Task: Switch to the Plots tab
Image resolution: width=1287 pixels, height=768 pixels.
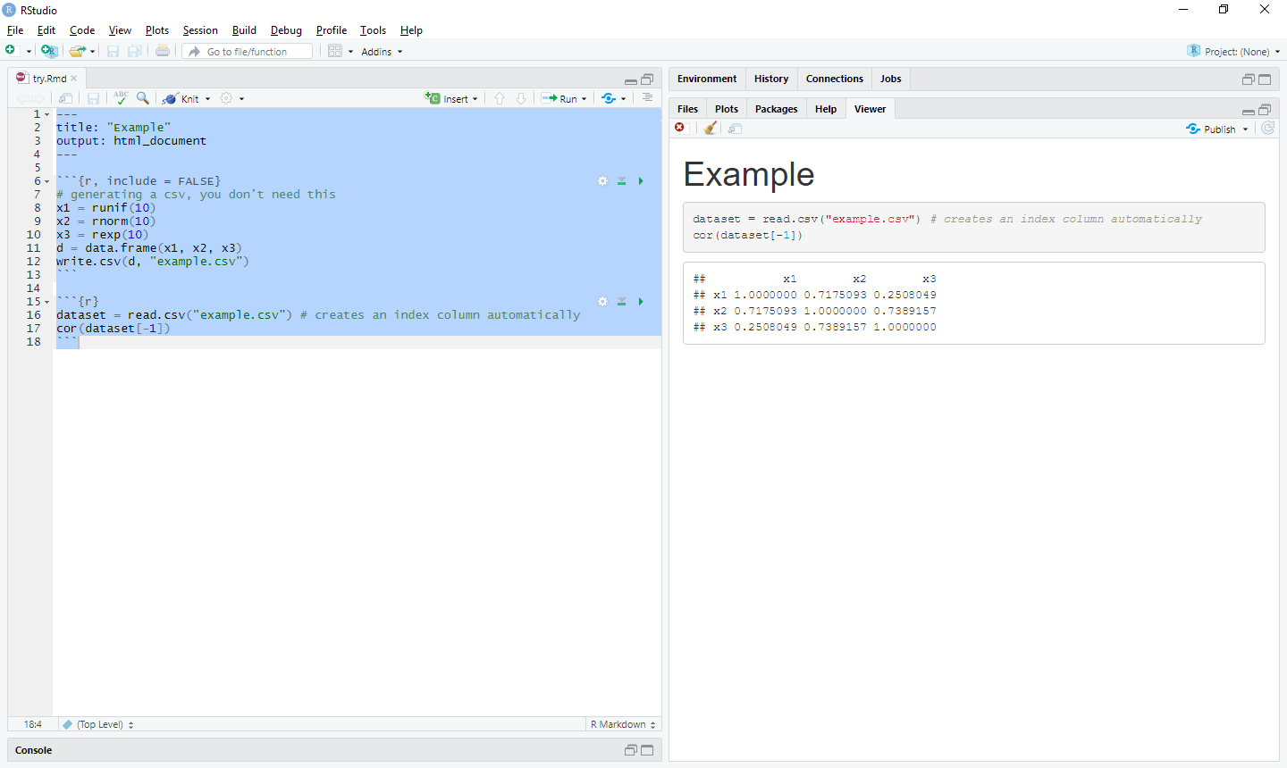Action: tap(727, 109)
